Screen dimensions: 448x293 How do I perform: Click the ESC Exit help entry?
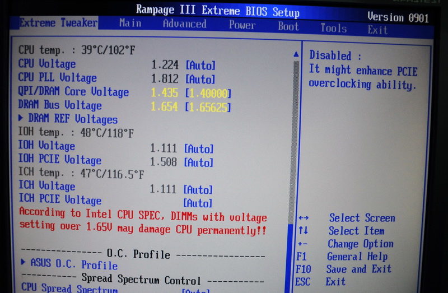[320, 282]
